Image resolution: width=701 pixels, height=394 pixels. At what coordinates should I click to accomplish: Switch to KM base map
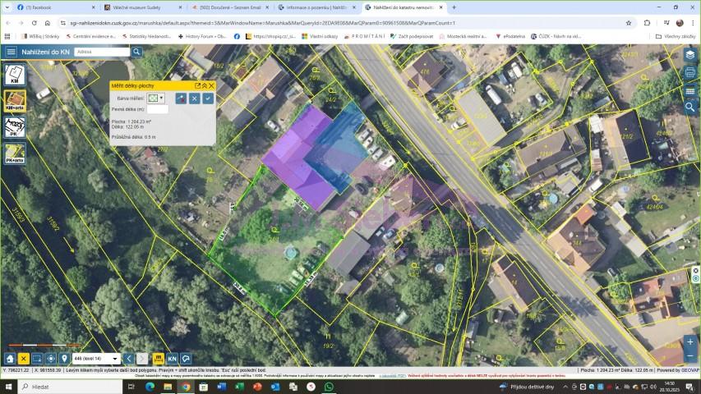point(14,75)
